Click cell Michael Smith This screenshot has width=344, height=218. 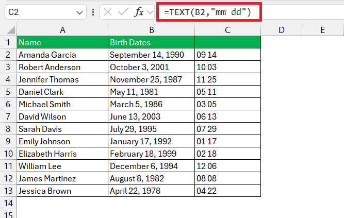click(62, 104)
